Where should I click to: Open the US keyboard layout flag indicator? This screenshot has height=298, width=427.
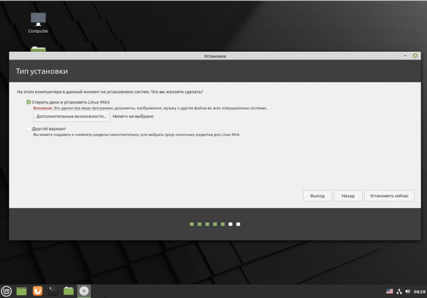click(390, 292)
